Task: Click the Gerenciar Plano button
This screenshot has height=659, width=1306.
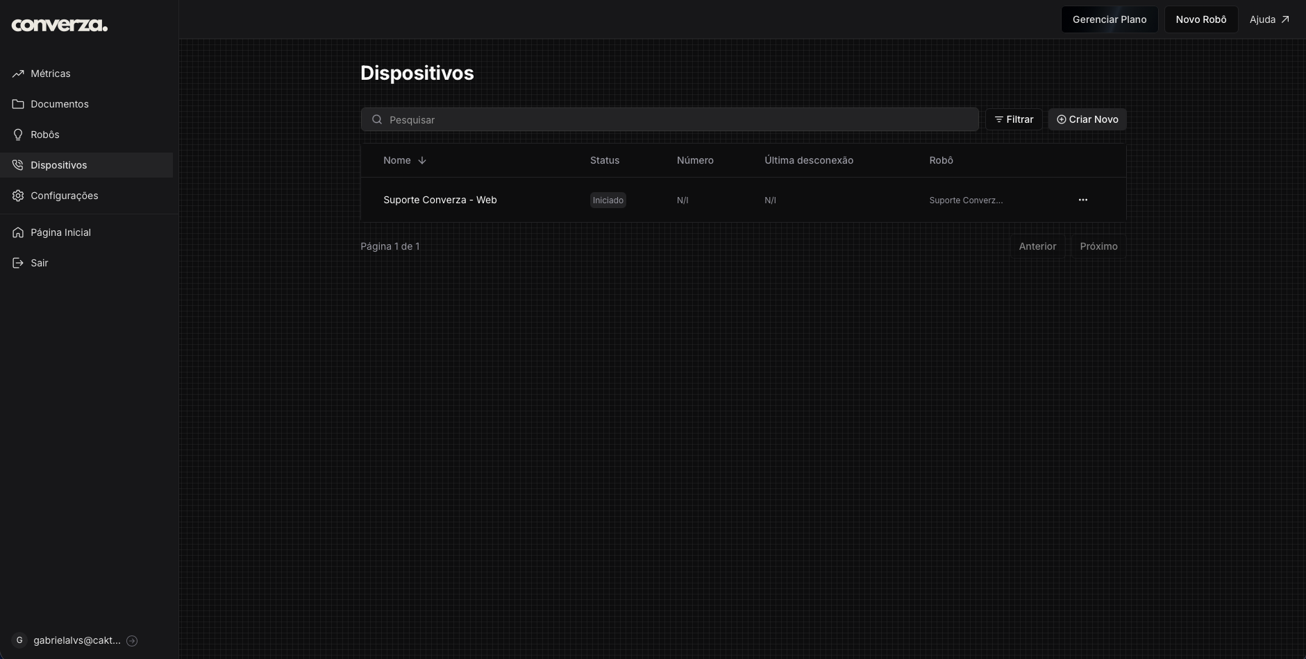Action: (1110, 19)
